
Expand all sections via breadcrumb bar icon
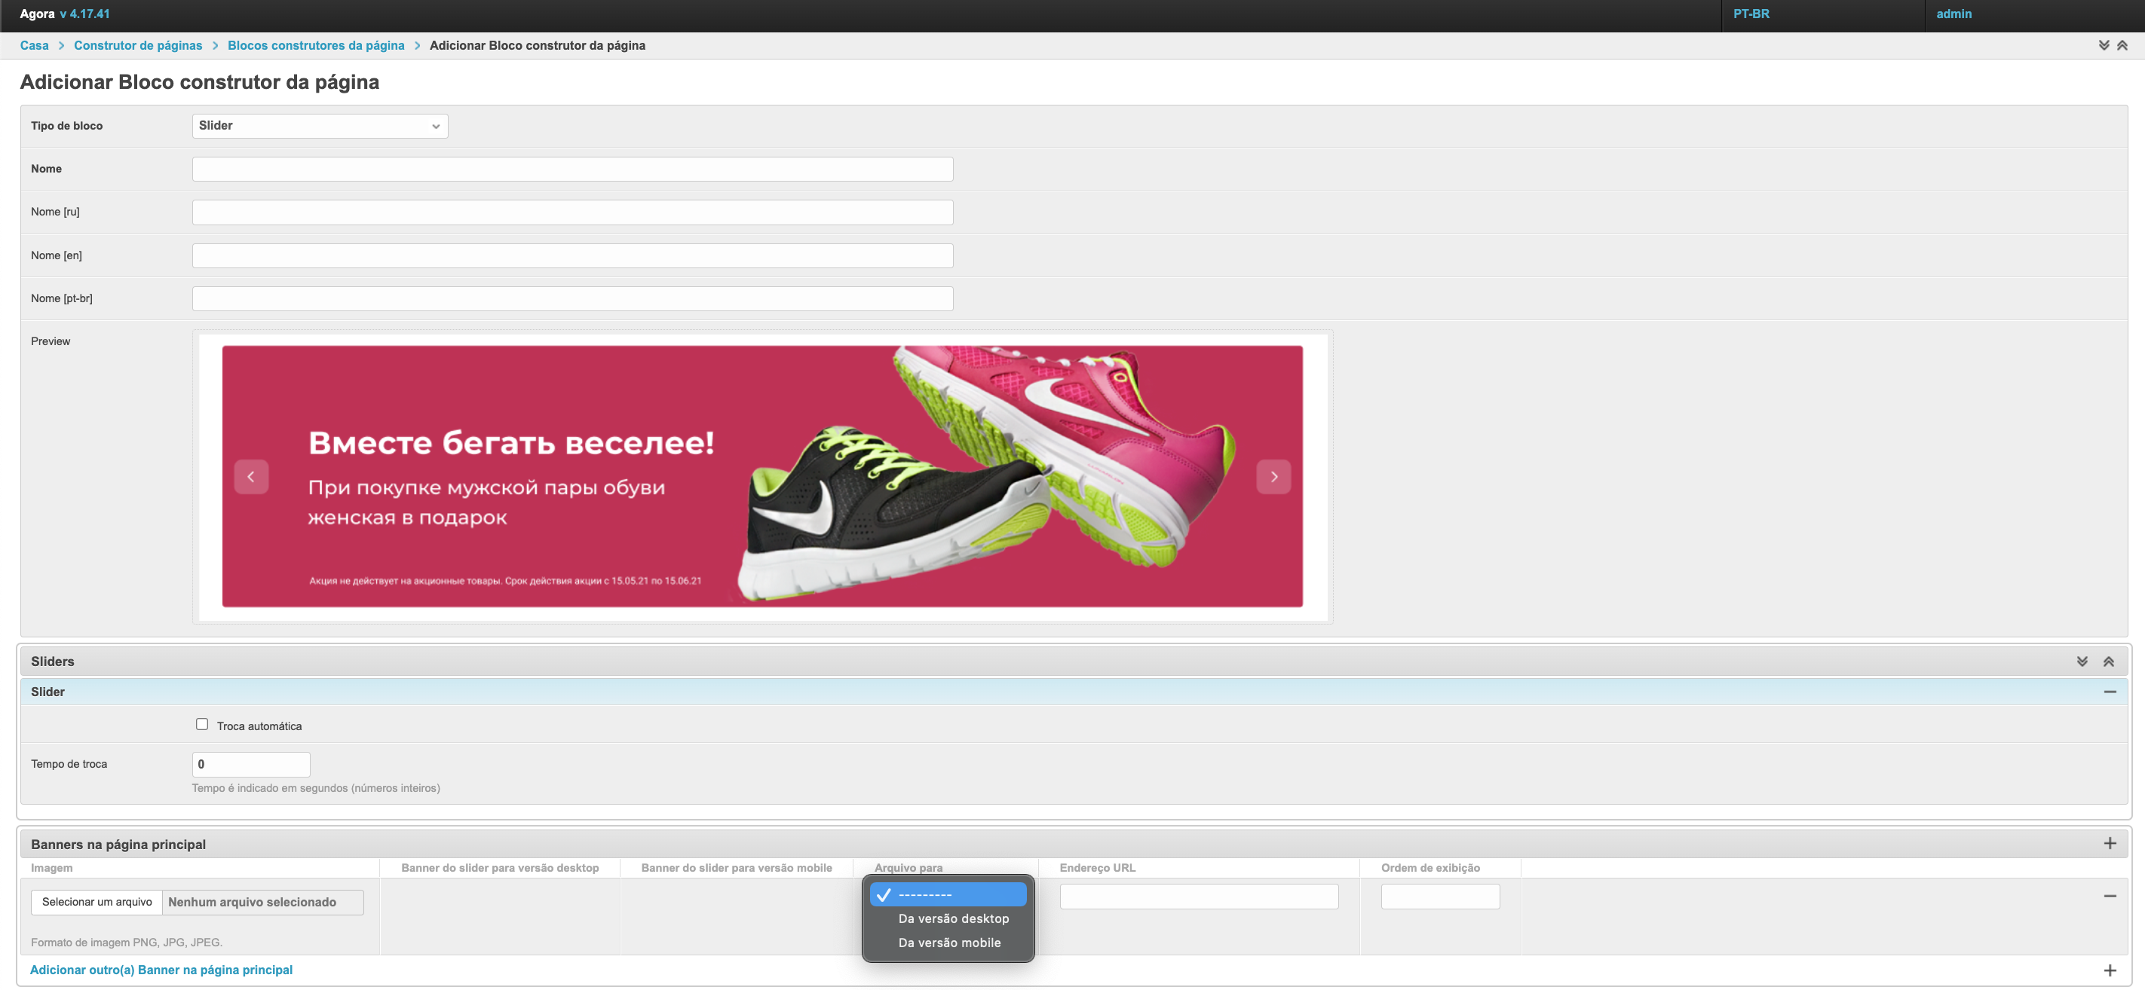point(2104,46)
